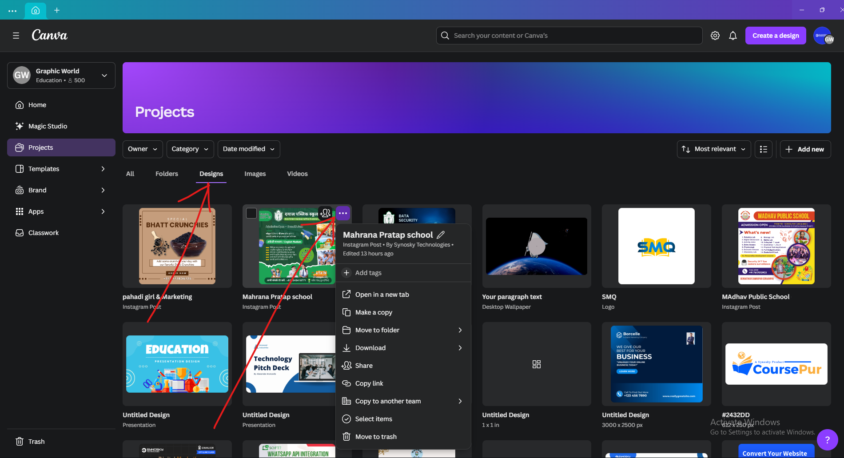Open settings gear icon in header
The height and width of the screenshot is (458, 844).
pos(715,36)
